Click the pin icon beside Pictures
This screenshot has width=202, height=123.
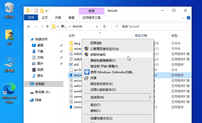pos(61,64)
